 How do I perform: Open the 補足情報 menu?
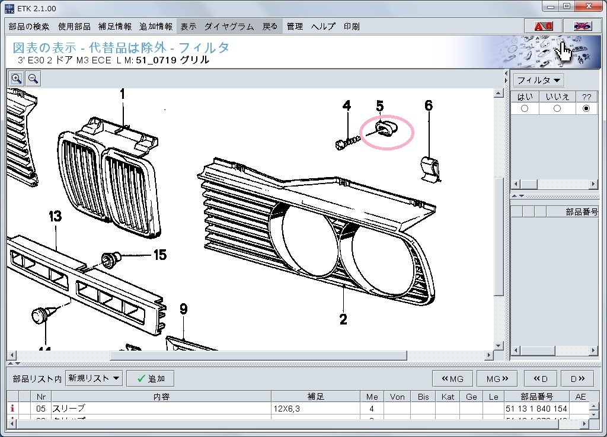[115, 26]
